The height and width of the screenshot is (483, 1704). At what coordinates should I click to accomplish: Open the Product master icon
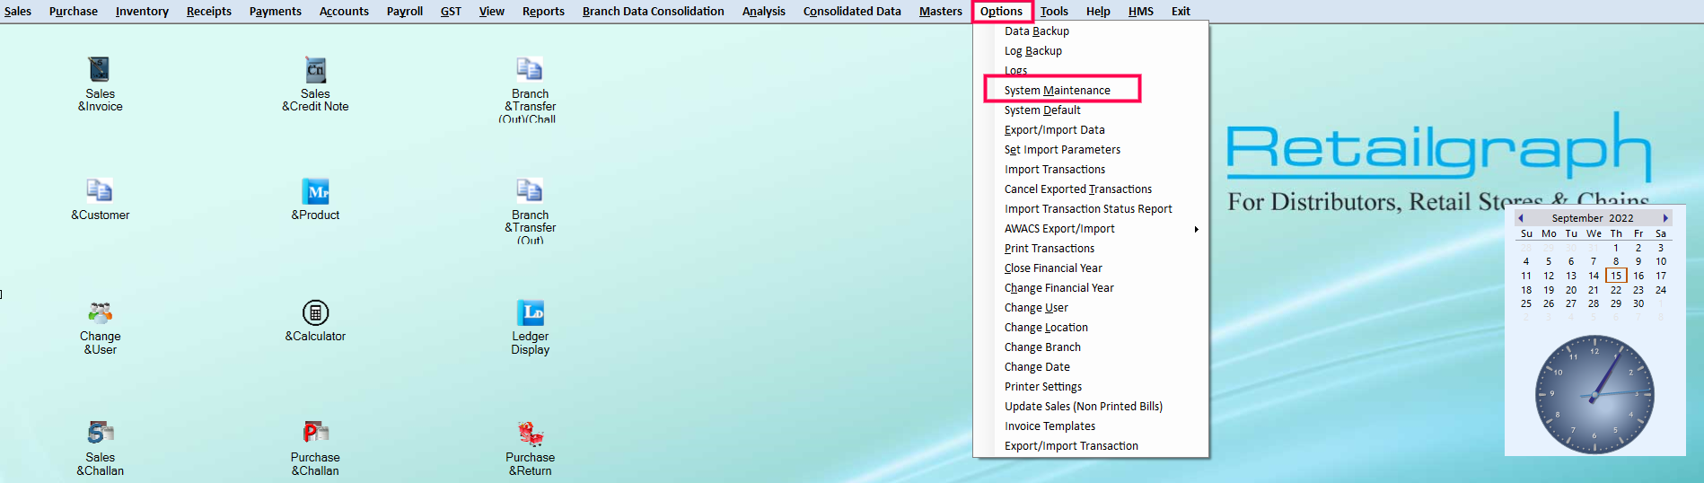point(315,190)
